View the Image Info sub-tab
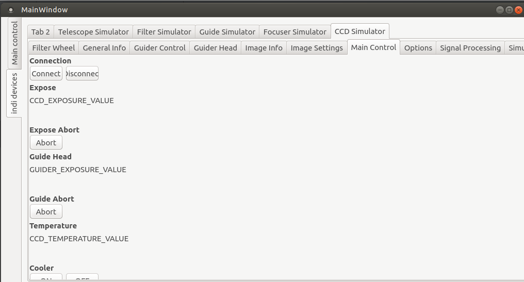Viewport: 524px width, 282px height. click(x=264, y=48)
